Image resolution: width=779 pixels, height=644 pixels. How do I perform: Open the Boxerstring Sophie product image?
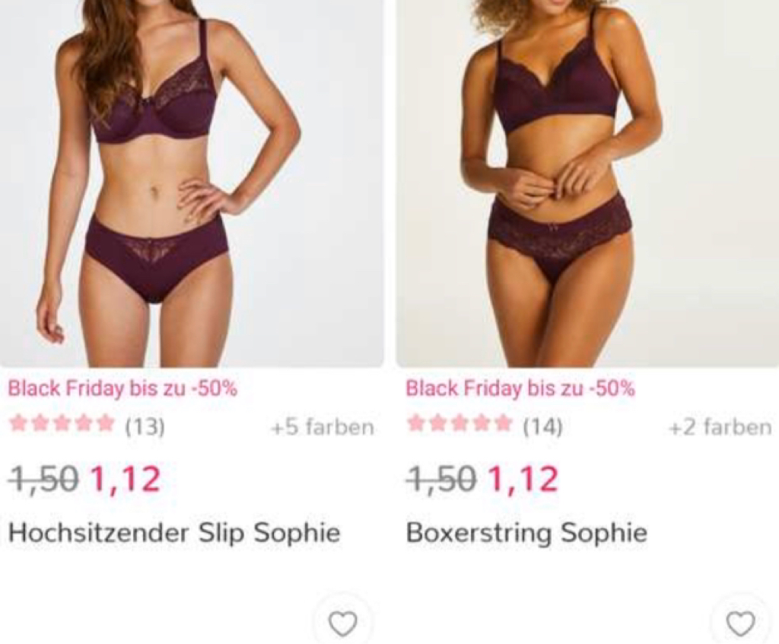click(587, 183)
